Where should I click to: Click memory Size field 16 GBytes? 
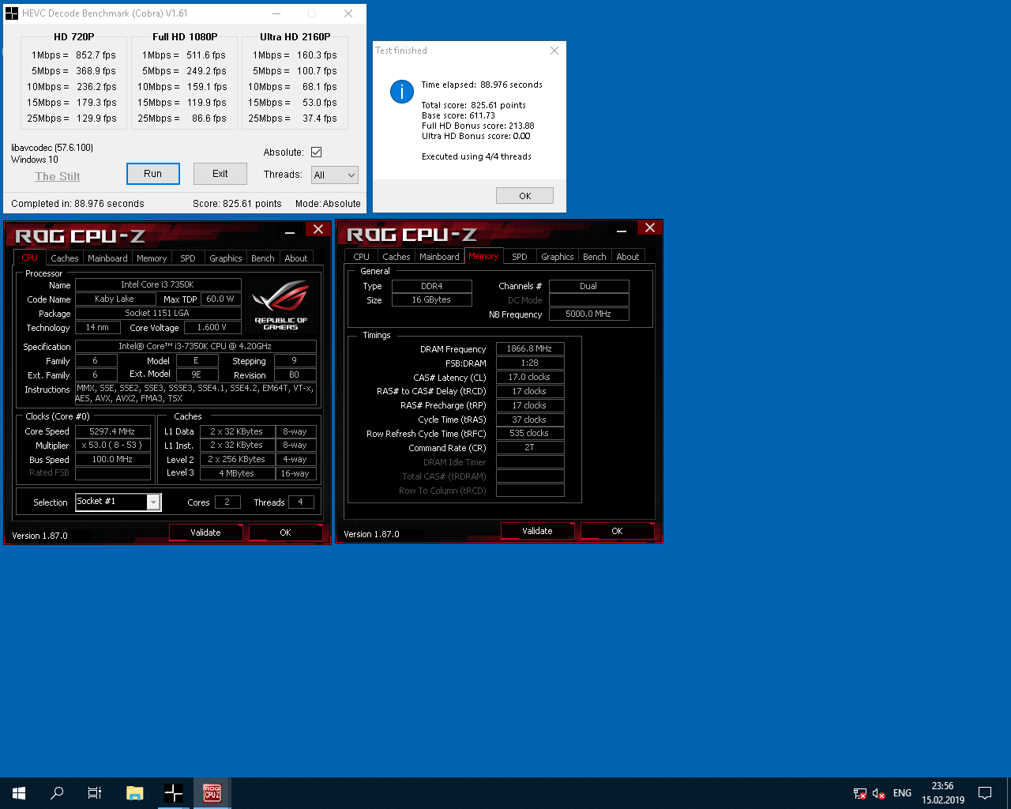click(x=431, y=299)
